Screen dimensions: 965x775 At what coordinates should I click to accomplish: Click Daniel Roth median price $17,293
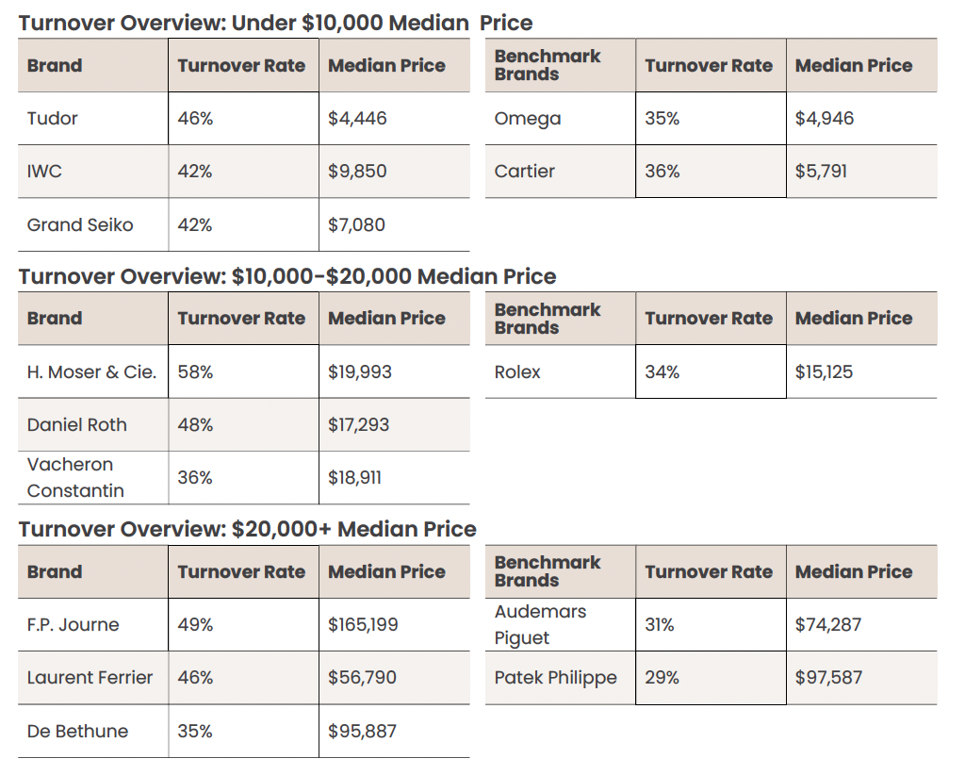[x=359, y=425]
